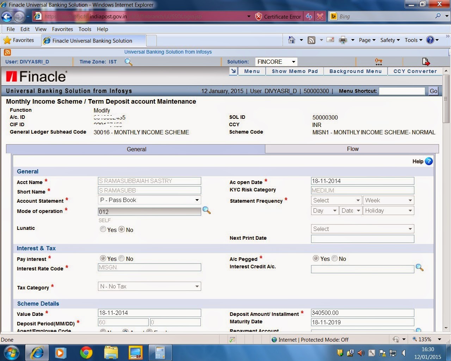Open the Favorites menu in menu bar
The image size is (451, 361).
click(62, 29)
